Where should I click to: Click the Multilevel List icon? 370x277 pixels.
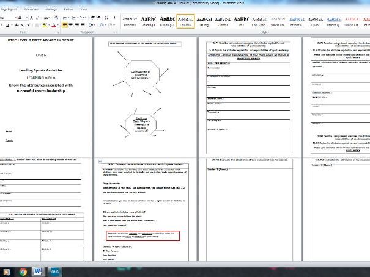click(83, 18)
